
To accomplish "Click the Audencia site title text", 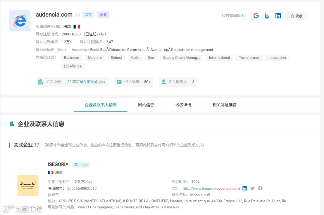I will tap(142, 49).
